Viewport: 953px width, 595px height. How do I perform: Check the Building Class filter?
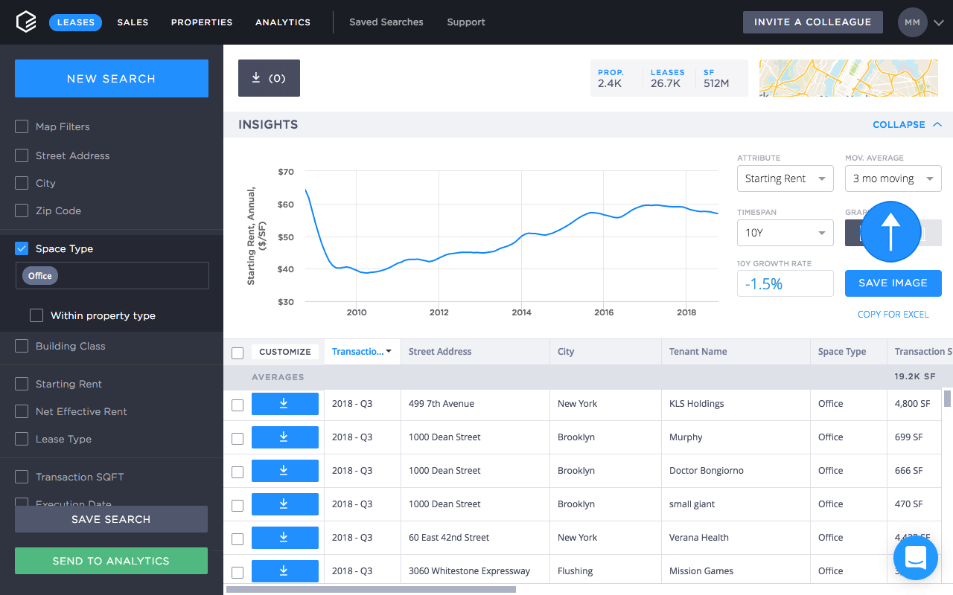(x=22, y=346)
